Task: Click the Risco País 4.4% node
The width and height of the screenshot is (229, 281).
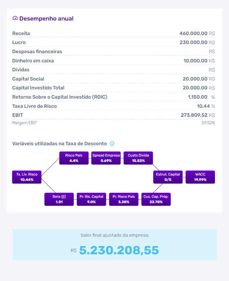Action: (74, 158)
